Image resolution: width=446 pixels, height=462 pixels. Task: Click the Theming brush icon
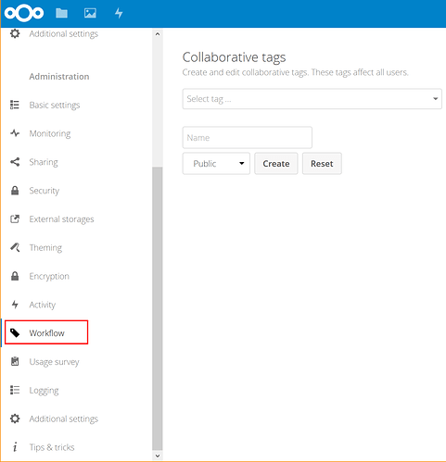click(15, 247)
